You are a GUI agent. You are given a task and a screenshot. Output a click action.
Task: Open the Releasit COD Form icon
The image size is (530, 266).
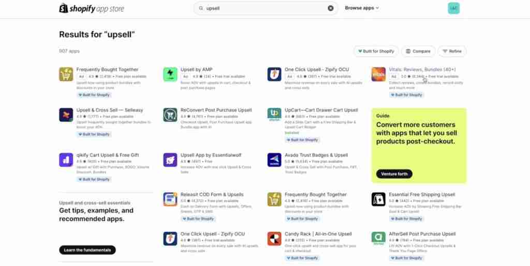pos(170,199)
